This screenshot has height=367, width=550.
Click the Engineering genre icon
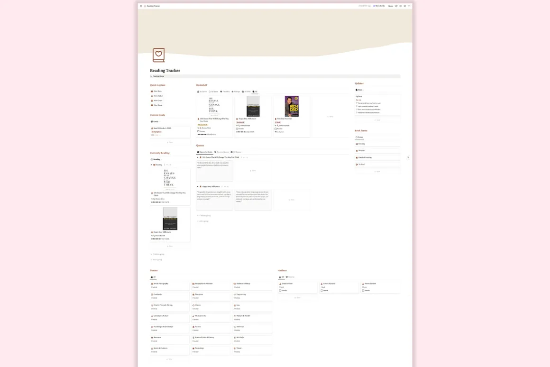[235, 294]
